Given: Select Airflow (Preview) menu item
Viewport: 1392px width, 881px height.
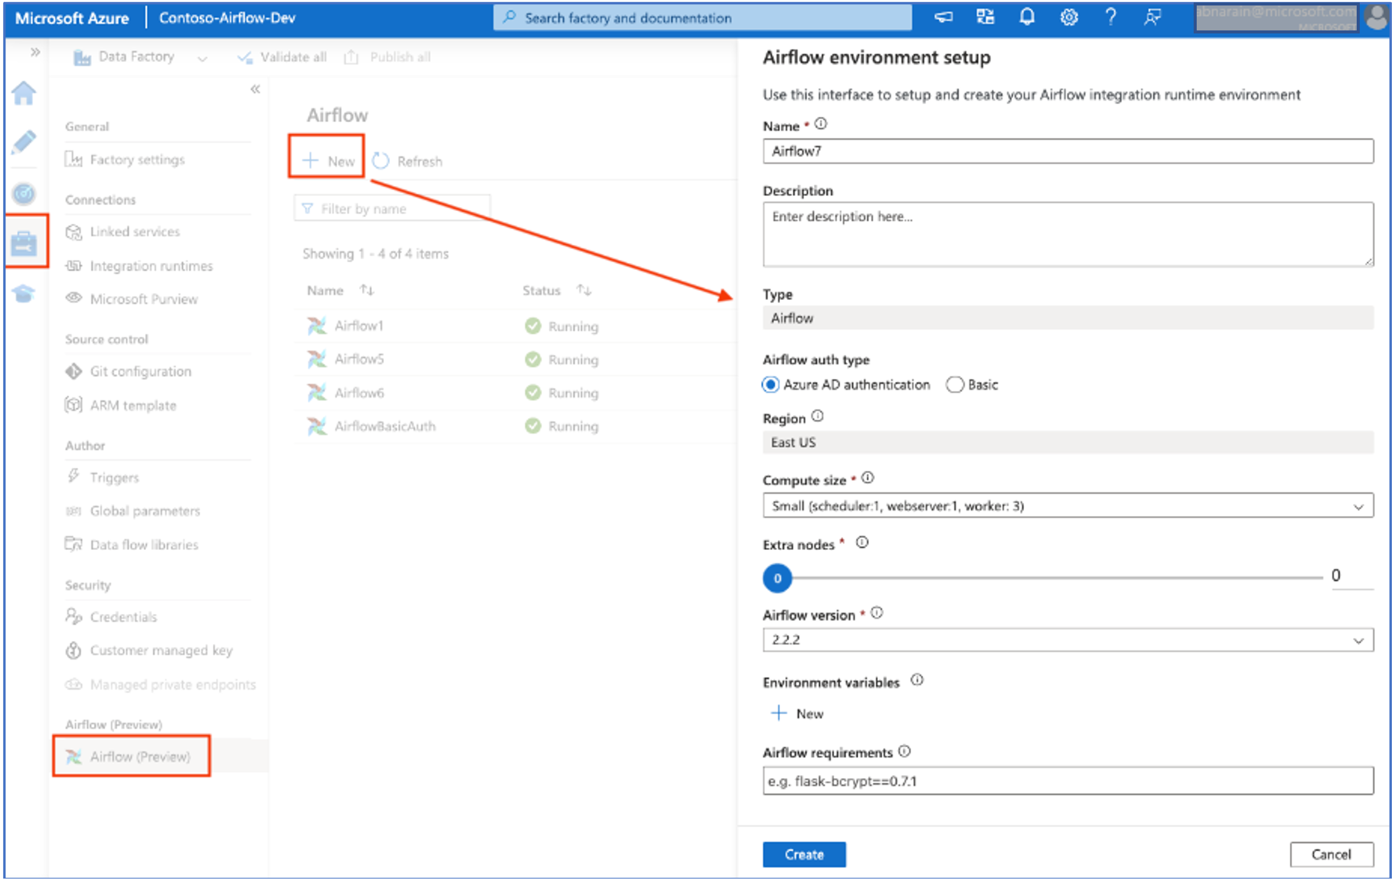Looking at the screenshot, I should (140, 756).
